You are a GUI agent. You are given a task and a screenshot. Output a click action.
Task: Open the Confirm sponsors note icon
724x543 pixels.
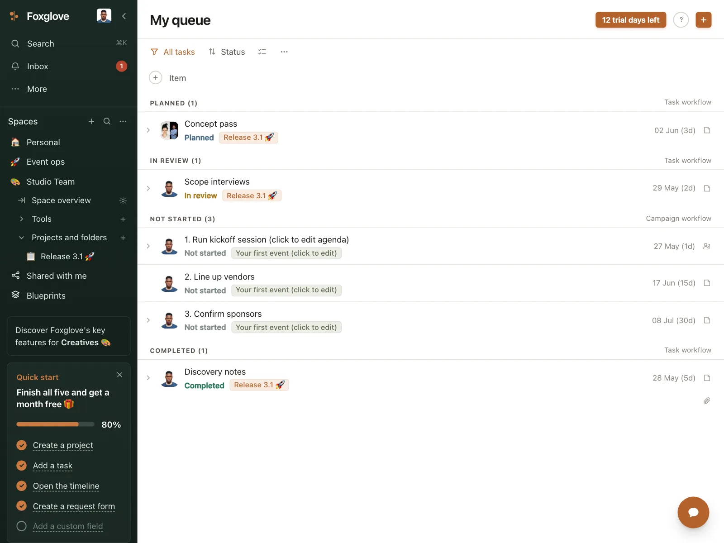707,320
